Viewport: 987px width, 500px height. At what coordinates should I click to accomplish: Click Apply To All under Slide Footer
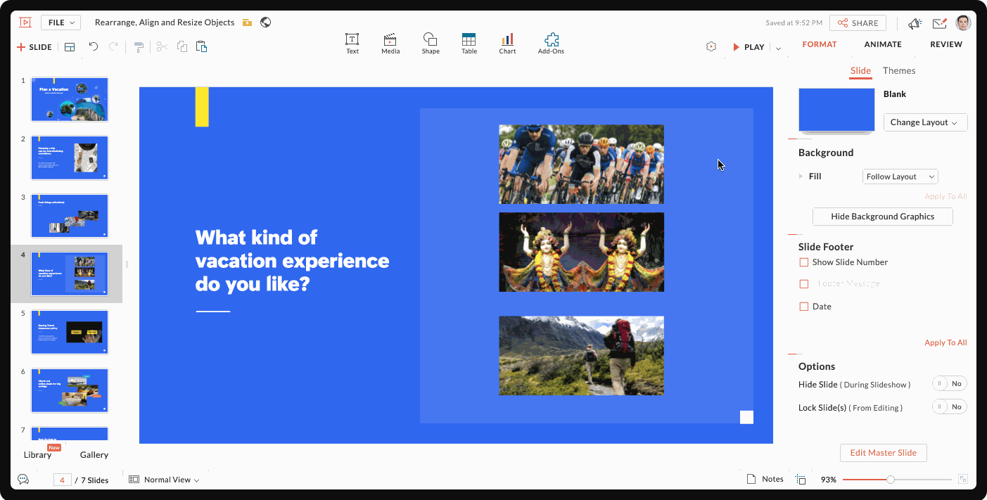point(945,342)
